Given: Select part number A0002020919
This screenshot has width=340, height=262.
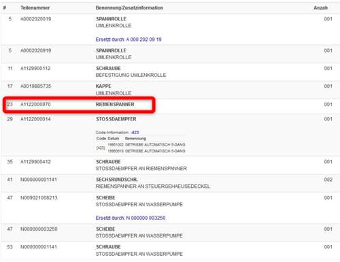Looking at the screenshot, I should (35, 50).
